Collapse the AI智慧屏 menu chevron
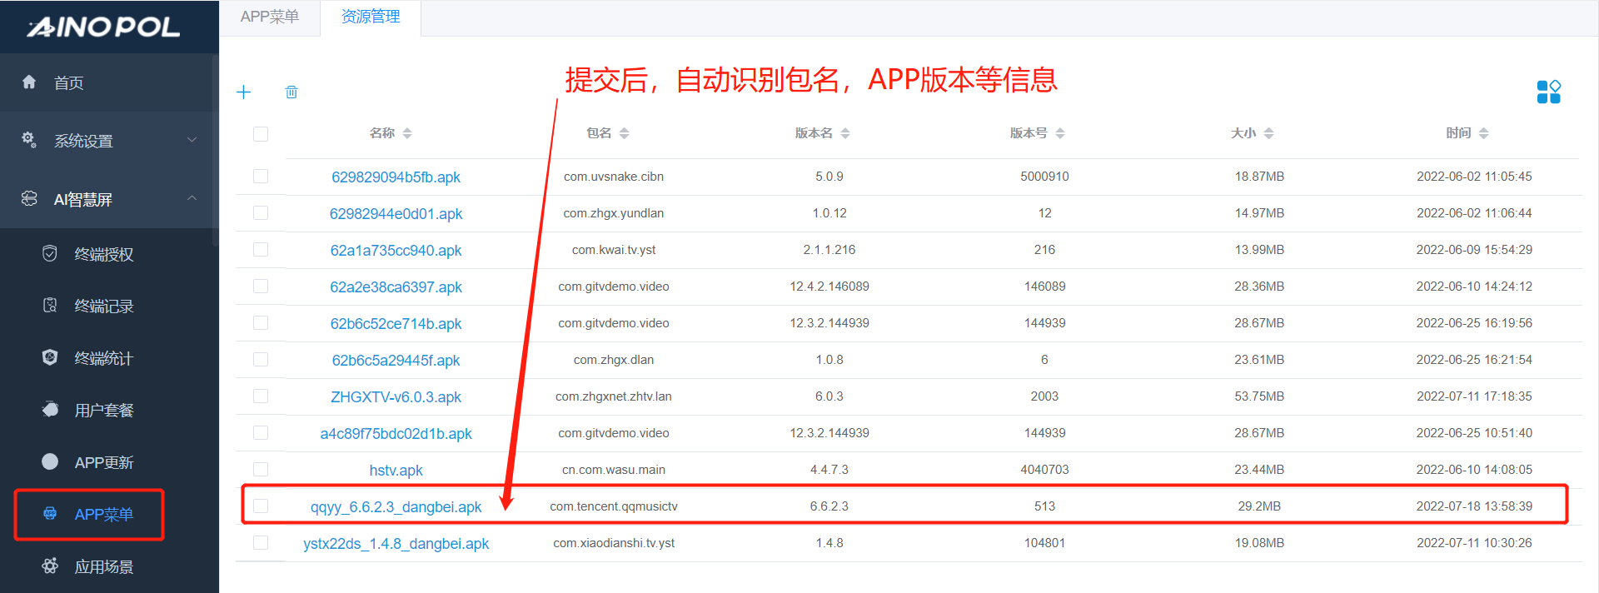The width and height of the screenshot is (1599, 593). click(x=192, y=198)
